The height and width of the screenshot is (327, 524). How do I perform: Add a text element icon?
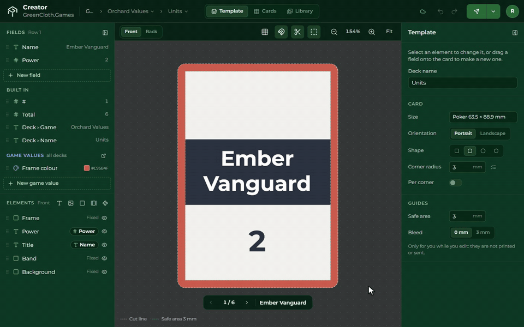click(x=59, y=203)
